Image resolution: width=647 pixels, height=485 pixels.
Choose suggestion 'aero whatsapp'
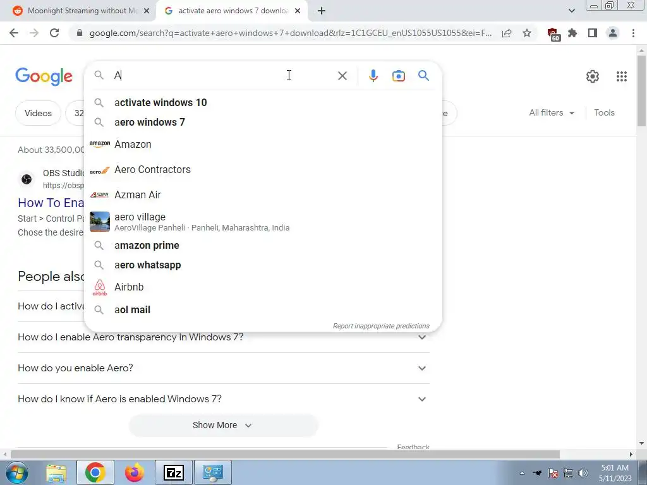pyautogui.click(x=263, y=265)
